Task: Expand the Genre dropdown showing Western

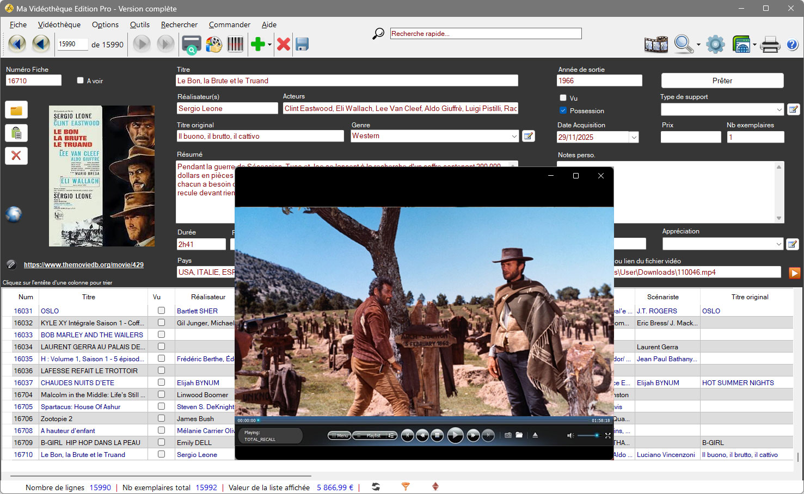Action: point(514,136)
